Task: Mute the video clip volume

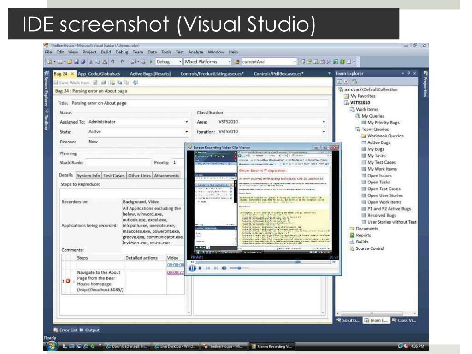Action: [224, 268]
